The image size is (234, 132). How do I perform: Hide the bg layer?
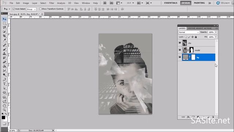[180, 57]
